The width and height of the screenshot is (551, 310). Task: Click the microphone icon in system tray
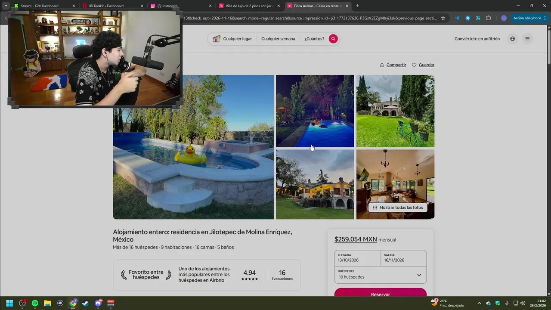point(507,303)
